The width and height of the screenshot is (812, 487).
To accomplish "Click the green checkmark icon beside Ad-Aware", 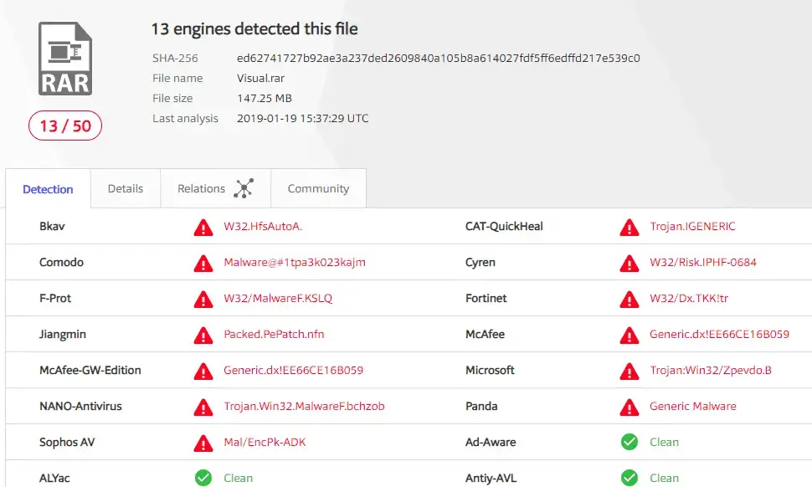I will 629,443.
